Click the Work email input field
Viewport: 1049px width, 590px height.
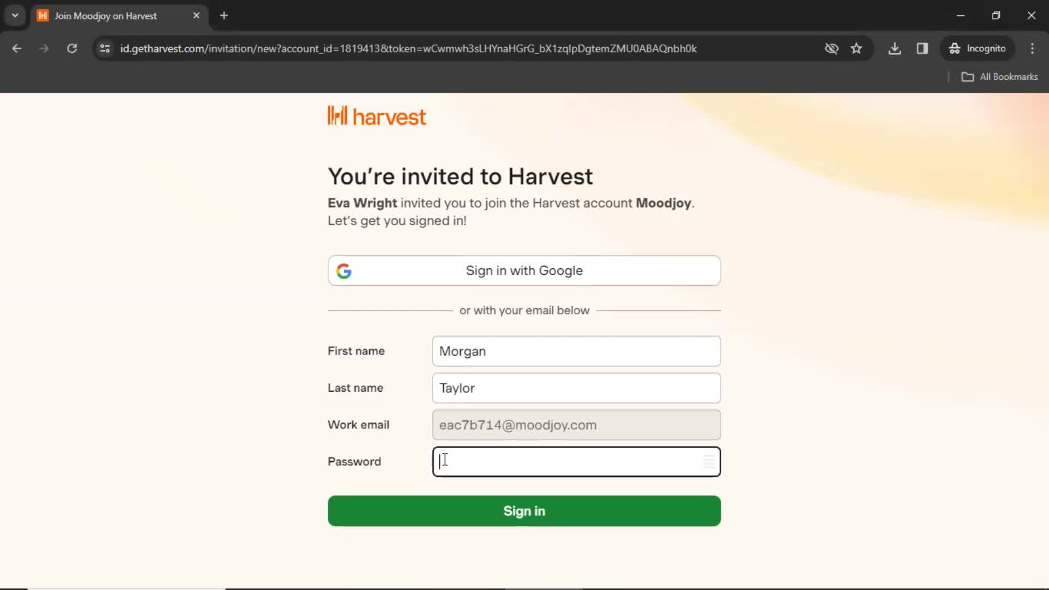(576, 424)
